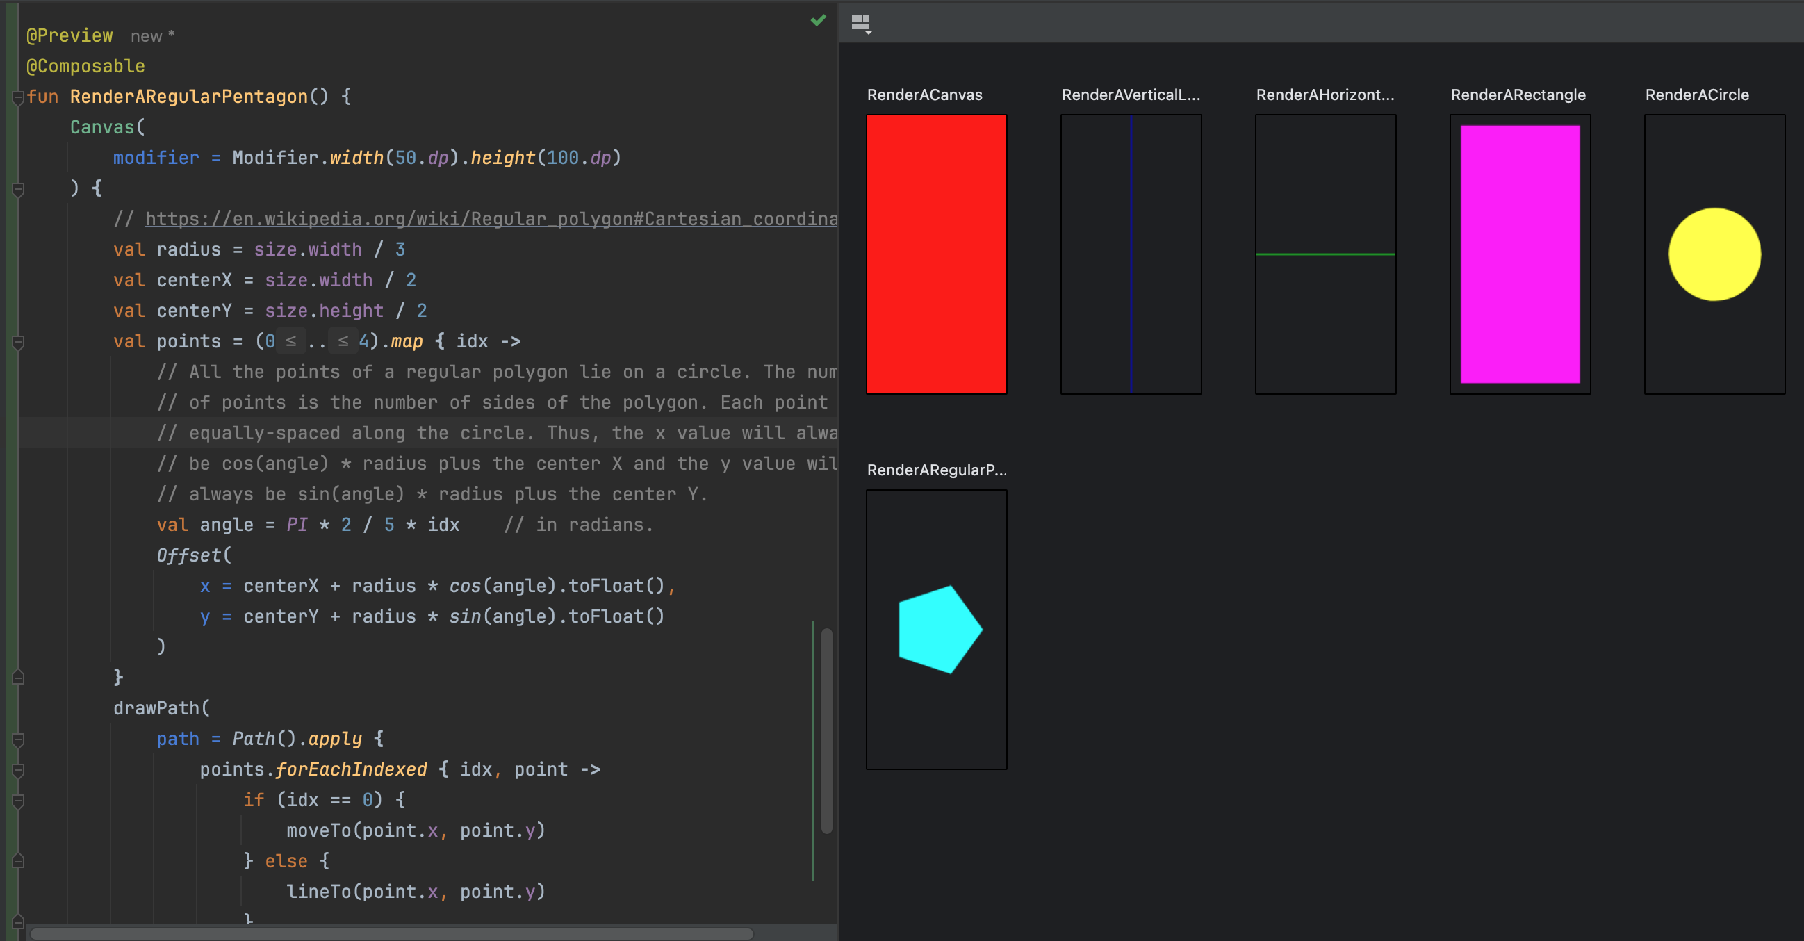Place cursor on the RenderARegularPentagon function name
The image size is (1804, 941).
[x=188, y=97]
